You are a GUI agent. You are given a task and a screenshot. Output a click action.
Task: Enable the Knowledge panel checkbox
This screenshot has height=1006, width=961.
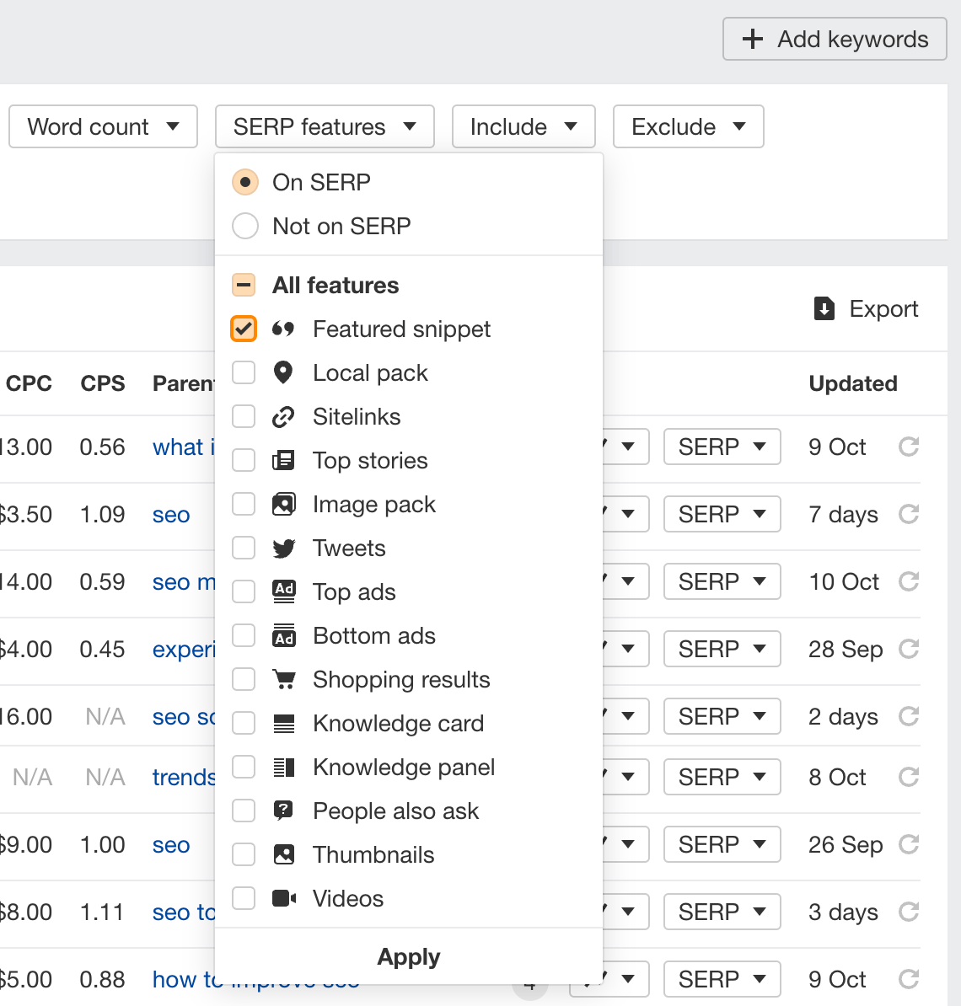pos(244,767)
